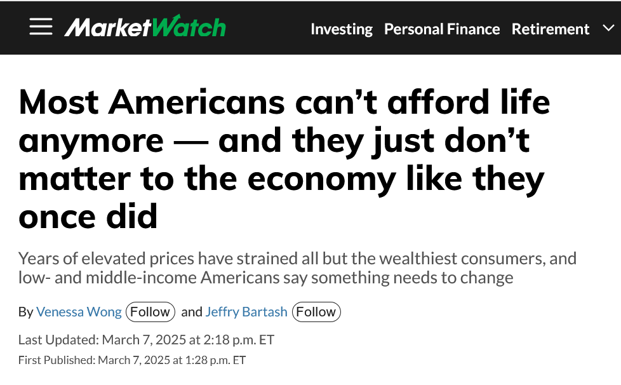Image resolution: width=621 pixels, height=385 pixels.
Task: Follow author Venessa Wong
Action: tap(150, 312)
